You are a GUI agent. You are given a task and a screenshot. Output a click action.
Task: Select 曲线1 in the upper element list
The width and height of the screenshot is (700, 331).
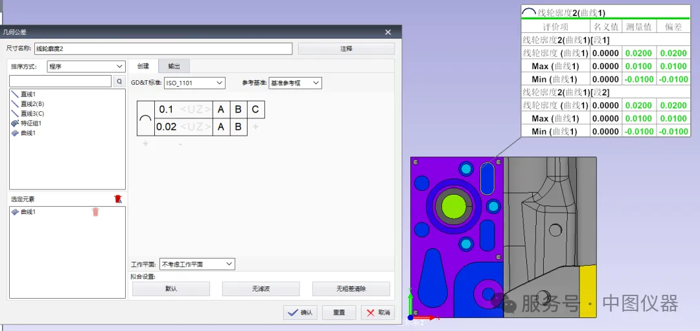pyautogui.click(x=28, y=133)
